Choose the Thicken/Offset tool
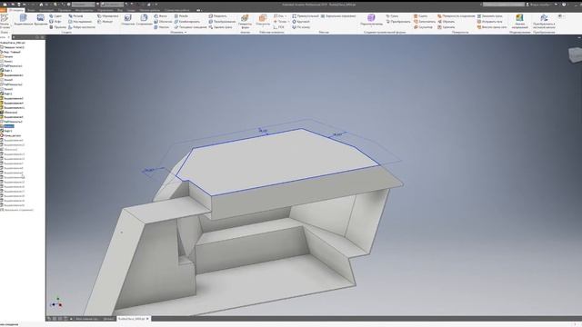The height and width of the screenshot is (327, 582). point(190,27)
